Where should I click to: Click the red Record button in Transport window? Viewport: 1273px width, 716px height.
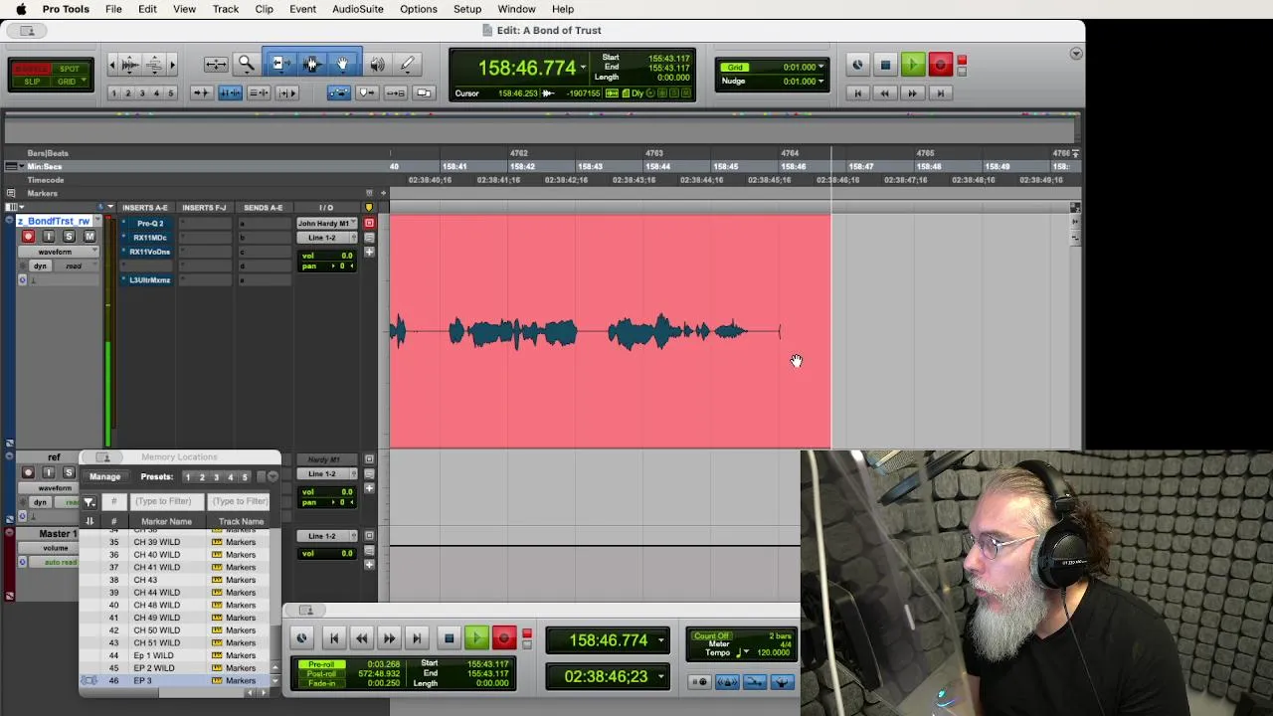tap(503, 638)
